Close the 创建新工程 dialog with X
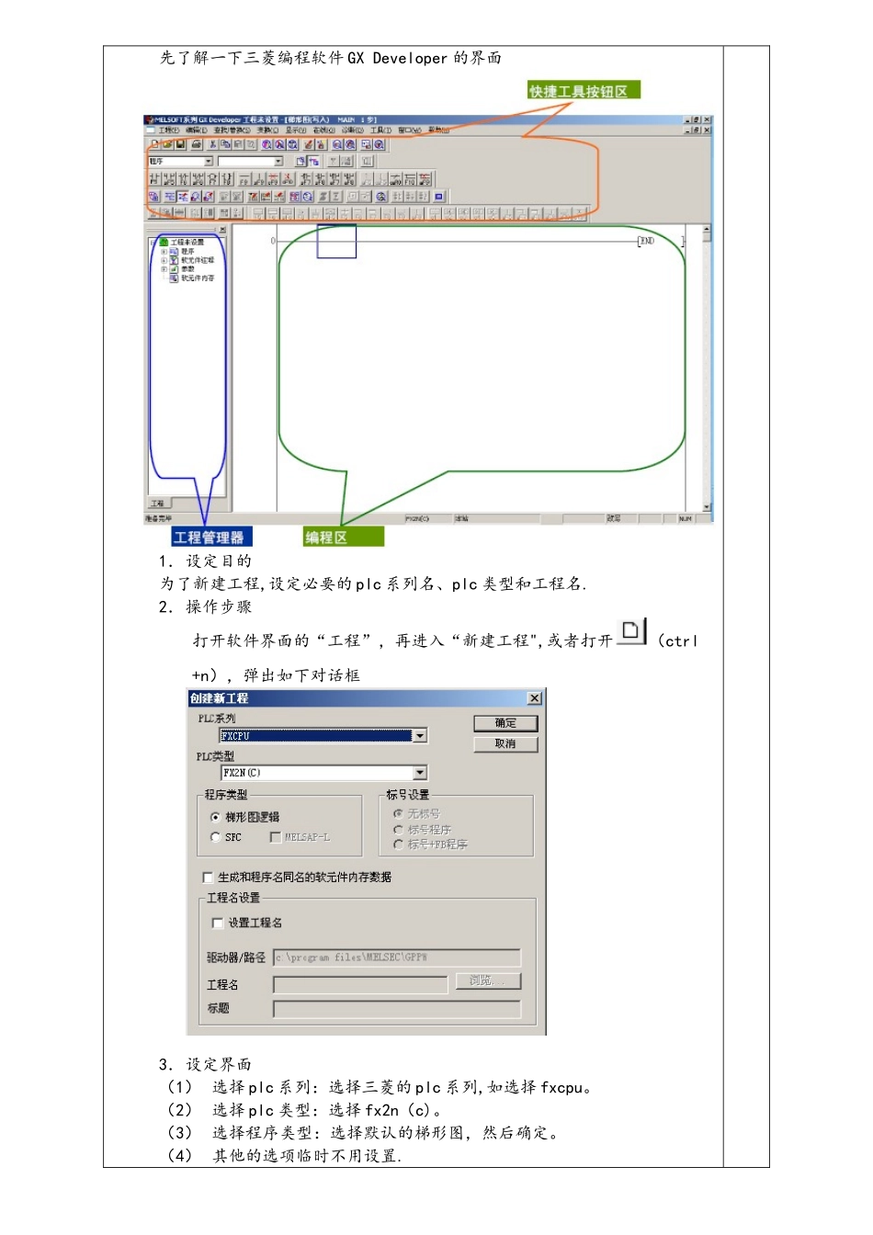The height and width of the screenshot is (1235, 873). [x=535, y=698]
